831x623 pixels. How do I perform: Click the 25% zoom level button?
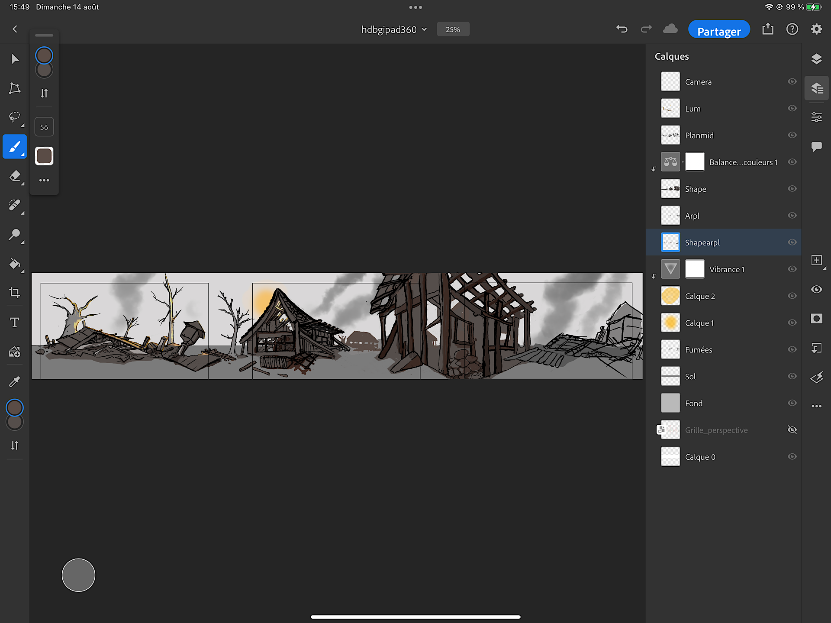click(453, 29)
